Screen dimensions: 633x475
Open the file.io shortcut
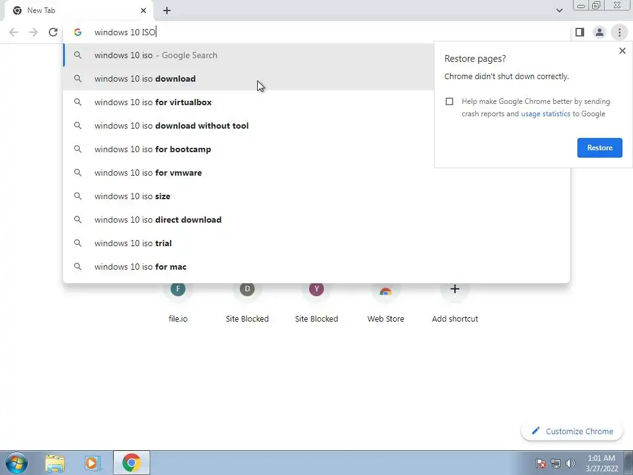coord(178,302)
